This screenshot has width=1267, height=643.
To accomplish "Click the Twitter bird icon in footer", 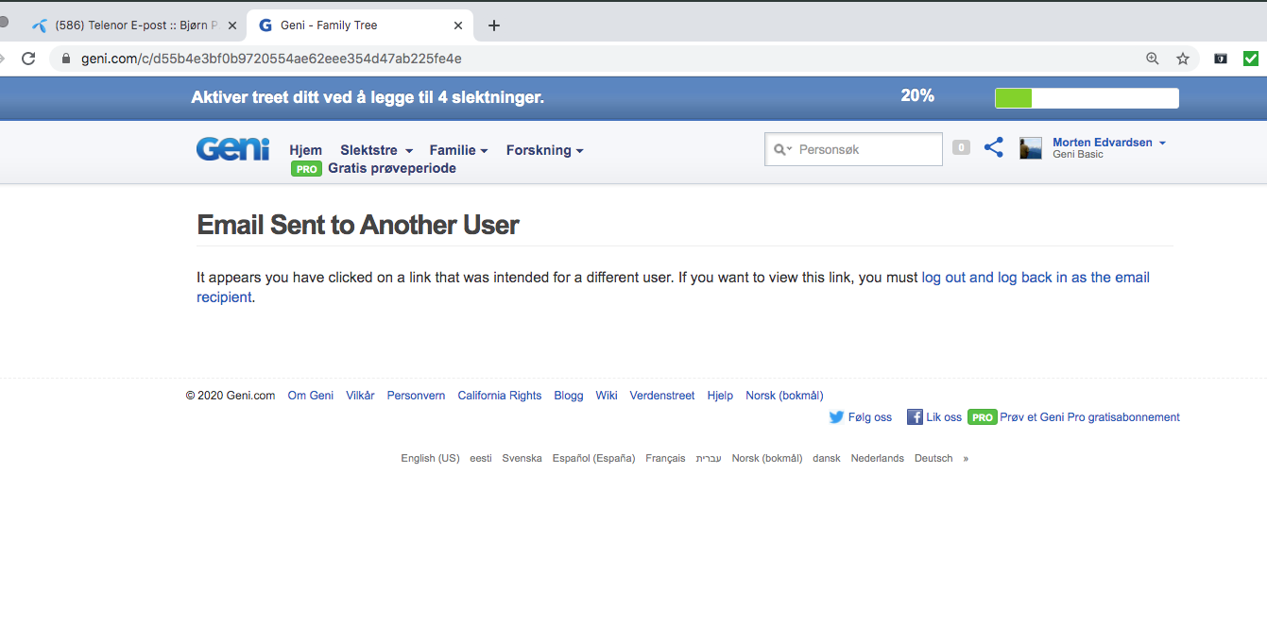I will click(836, 417).
